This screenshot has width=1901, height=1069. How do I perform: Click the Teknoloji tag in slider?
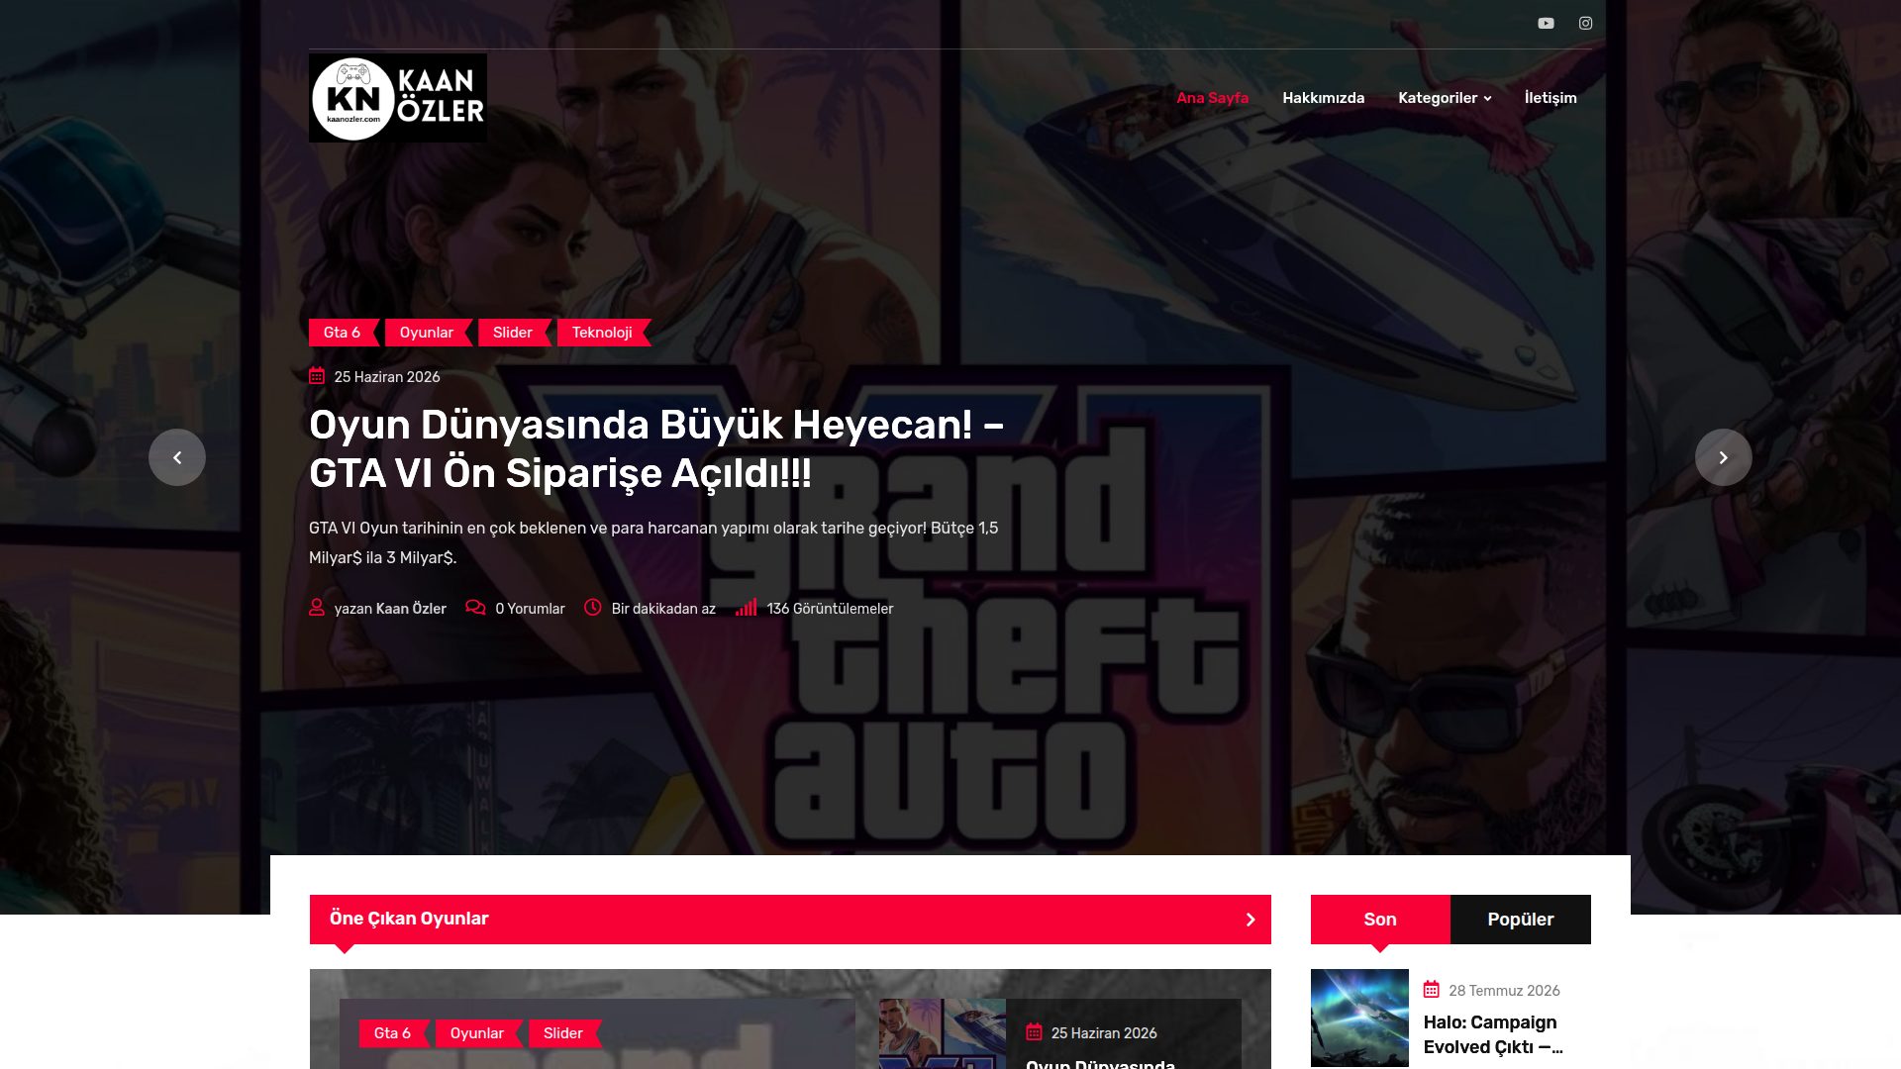pos(602,333)
